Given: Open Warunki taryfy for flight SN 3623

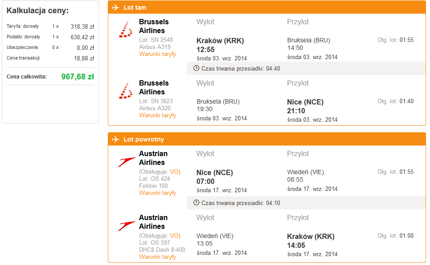Looking at the screenshot, I should pyautogui.click(x=158, y=116).
